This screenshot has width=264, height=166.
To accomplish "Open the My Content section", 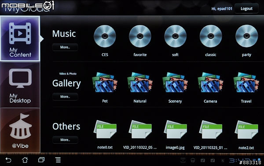I will click(20, 39).
